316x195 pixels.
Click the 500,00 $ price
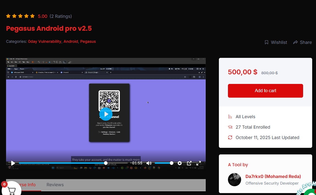(243, 72)
